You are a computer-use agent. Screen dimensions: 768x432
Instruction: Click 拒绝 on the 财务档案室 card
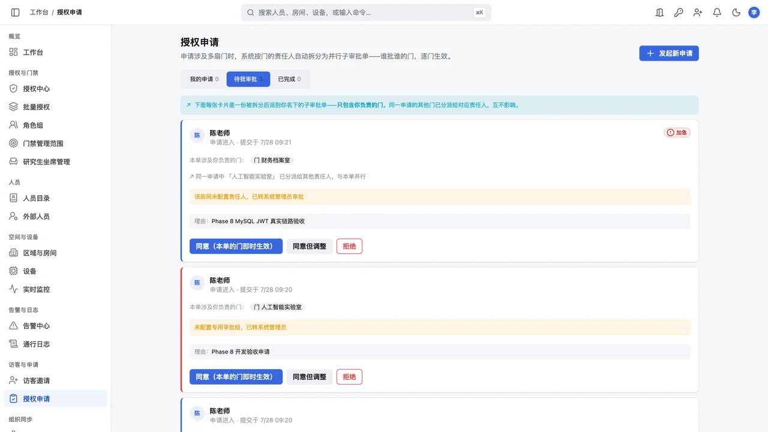[x=349, y=246]
